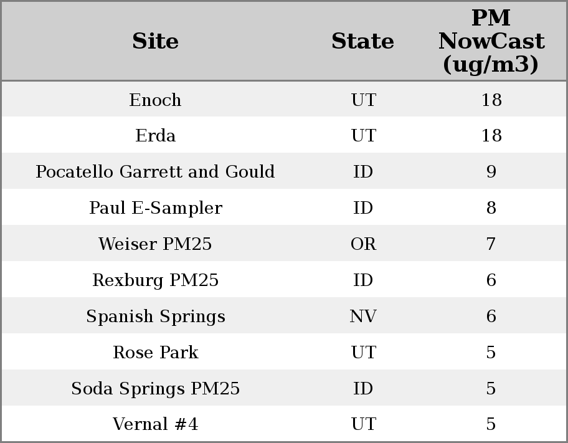Select the PM value 8 cell

pos(491,208)
